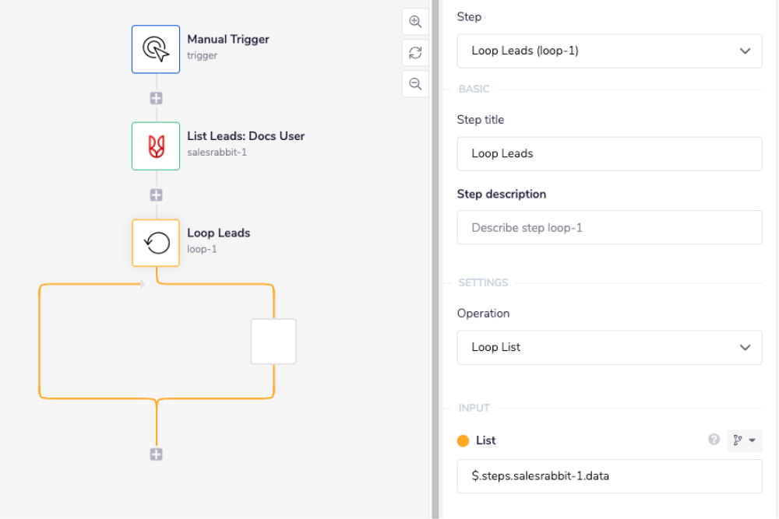
Task: Click the orange status dot beside List
Action: (463, 440)
